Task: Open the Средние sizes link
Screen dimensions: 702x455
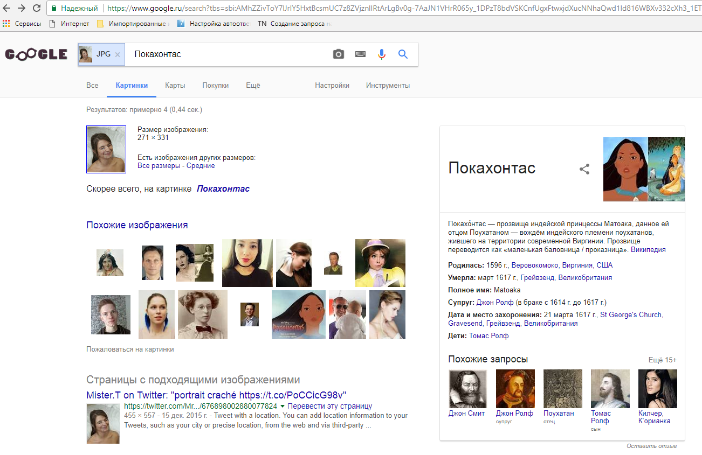Action: 201,166
